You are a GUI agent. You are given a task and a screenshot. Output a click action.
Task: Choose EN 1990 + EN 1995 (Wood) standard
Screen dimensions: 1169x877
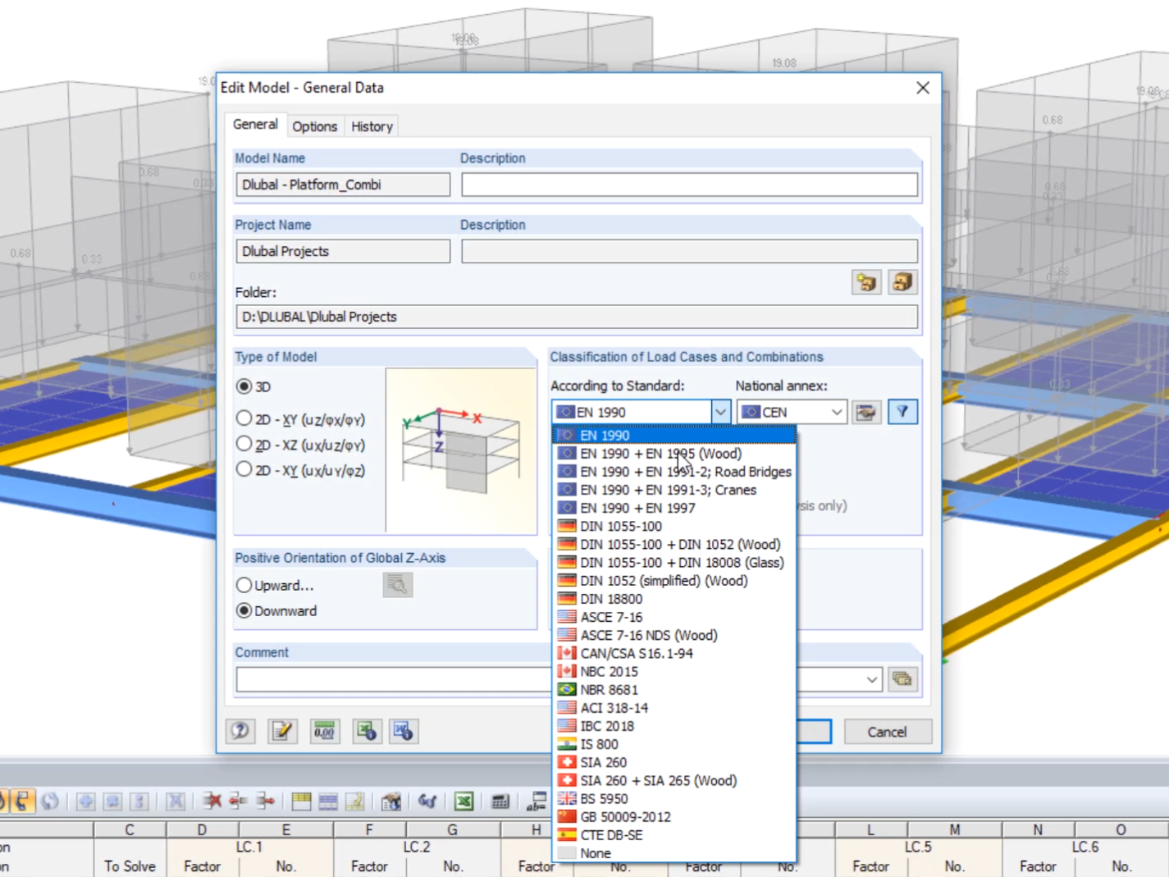pyautogui.click(x=674, y=454)
